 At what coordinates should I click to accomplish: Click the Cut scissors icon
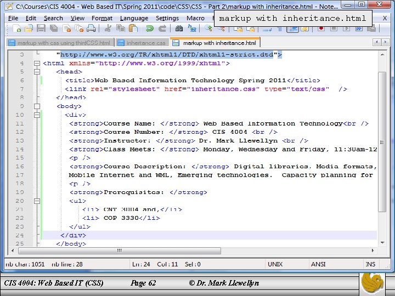[x=108, y=28]
